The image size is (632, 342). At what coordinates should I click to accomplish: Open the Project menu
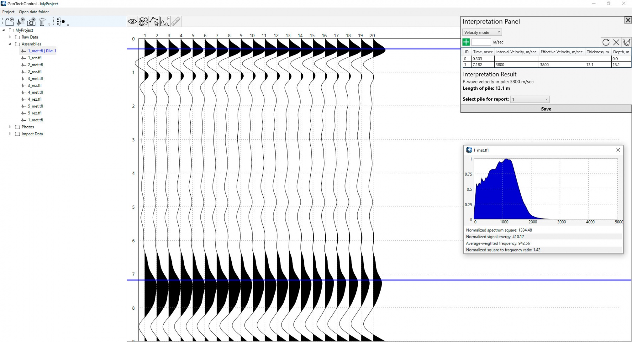coord(8,12)
